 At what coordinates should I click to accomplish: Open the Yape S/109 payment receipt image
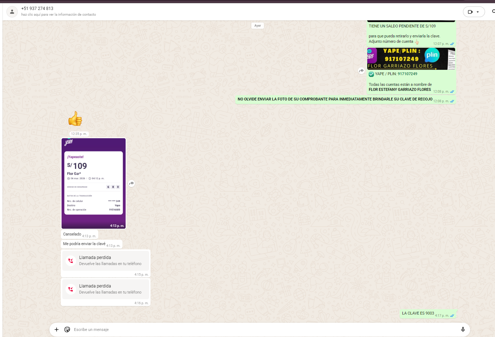94,183
